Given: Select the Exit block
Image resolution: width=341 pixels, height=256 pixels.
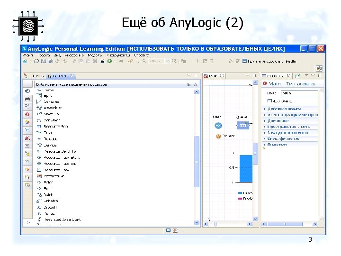Looking at the screenshot, I should (44, 188).
